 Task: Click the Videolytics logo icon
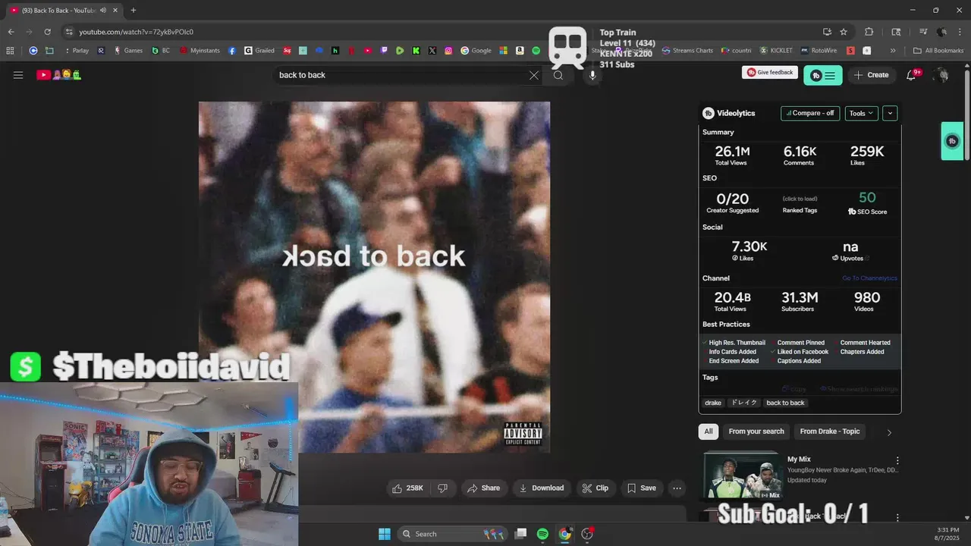[709, 113]
